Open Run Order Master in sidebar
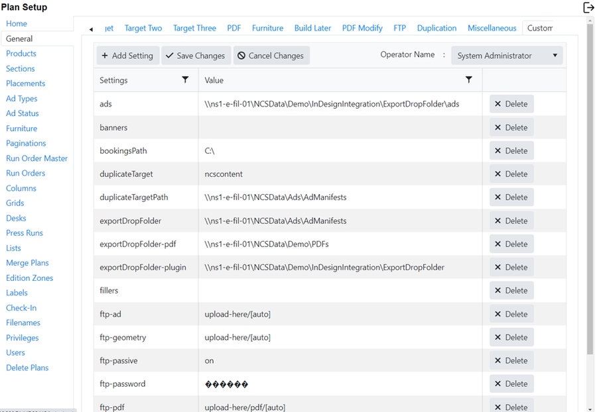 [36, 158]
